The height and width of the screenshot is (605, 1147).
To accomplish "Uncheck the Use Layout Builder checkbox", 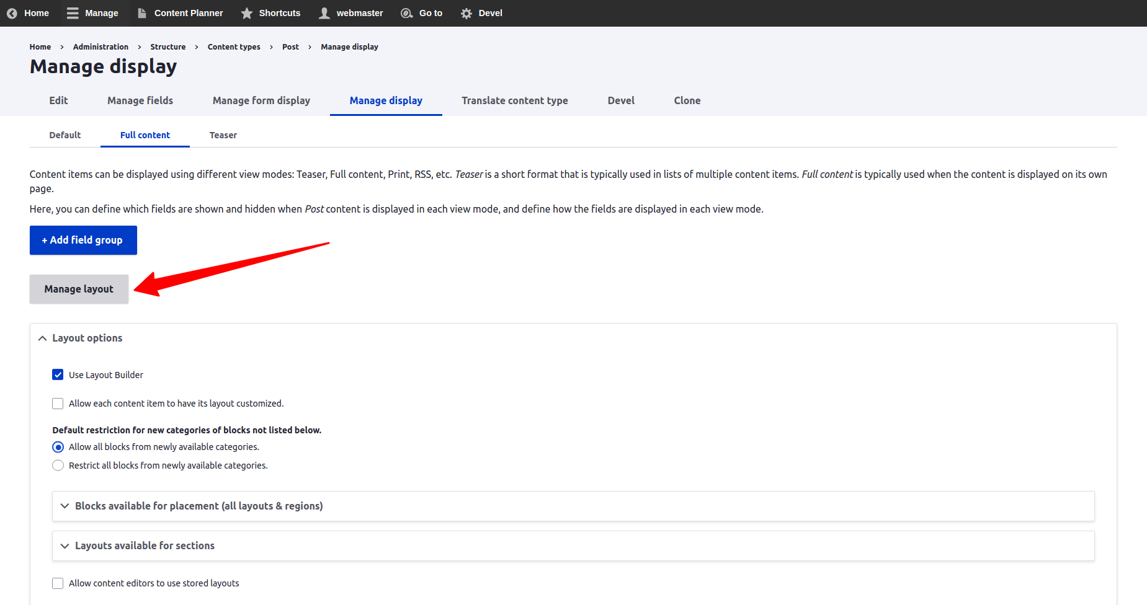I will (58, 375).
